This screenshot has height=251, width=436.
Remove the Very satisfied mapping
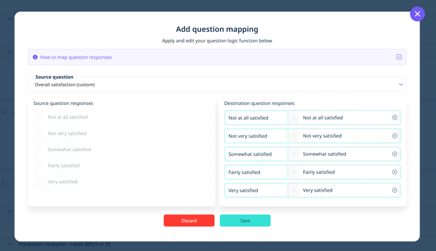coord(395,190)
